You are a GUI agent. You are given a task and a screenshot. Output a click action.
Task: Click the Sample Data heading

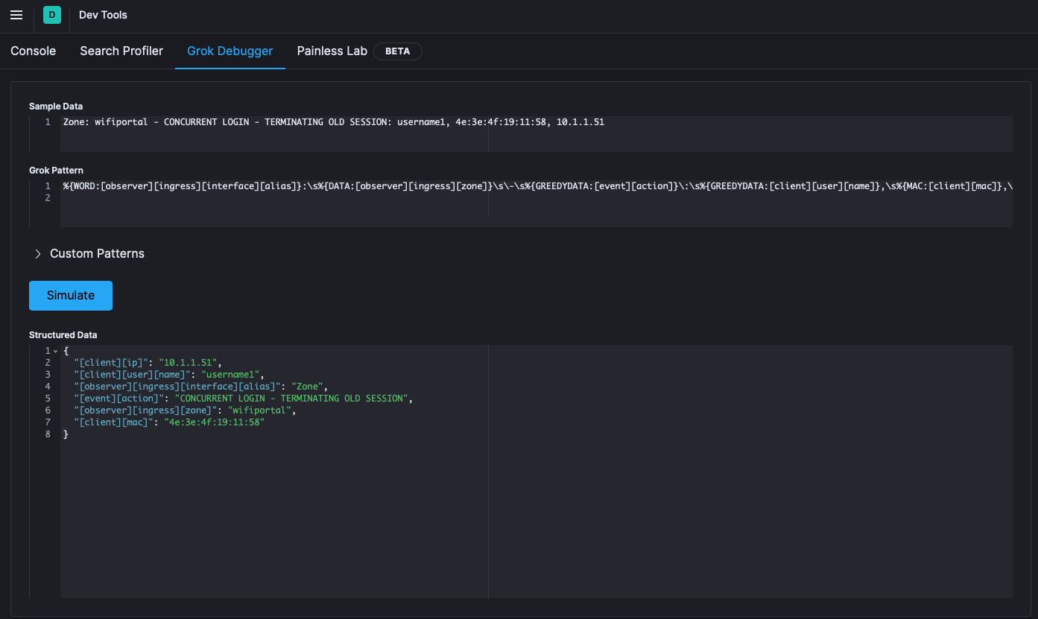[x=56, y=107]
